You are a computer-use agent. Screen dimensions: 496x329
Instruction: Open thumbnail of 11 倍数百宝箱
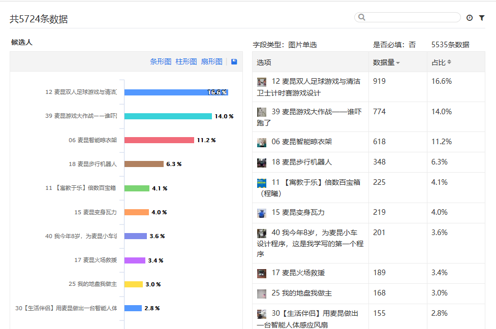pos(262,183)
